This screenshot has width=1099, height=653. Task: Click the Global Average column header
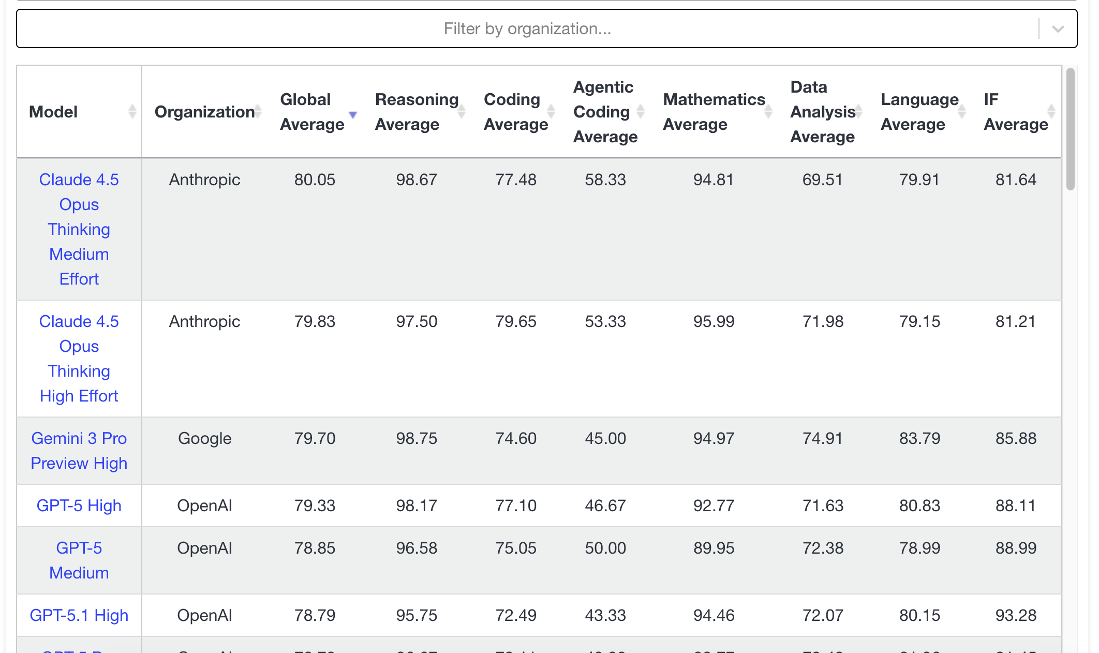pyautogui.click(x=312, y=112)
